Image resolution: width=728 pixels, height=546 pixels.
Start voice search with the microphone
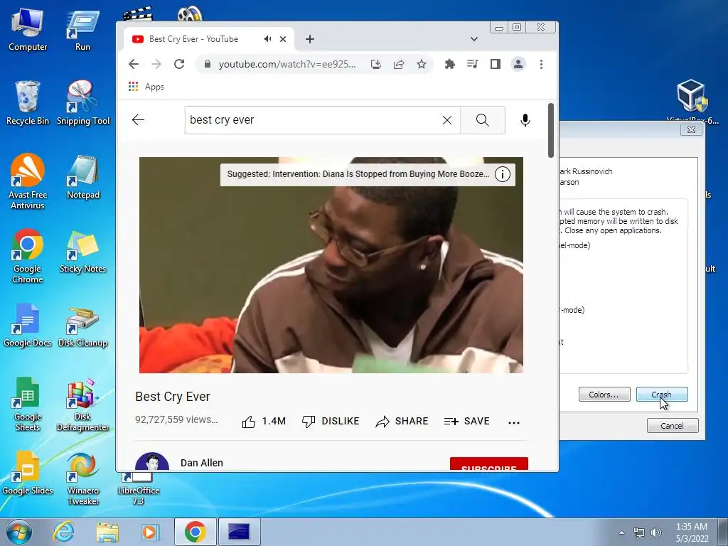pyautogui.click(x=525, y=120)
